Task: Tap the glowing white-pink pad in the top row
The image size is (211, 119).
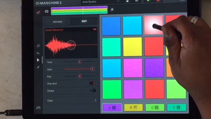Action: pos(153,25)
